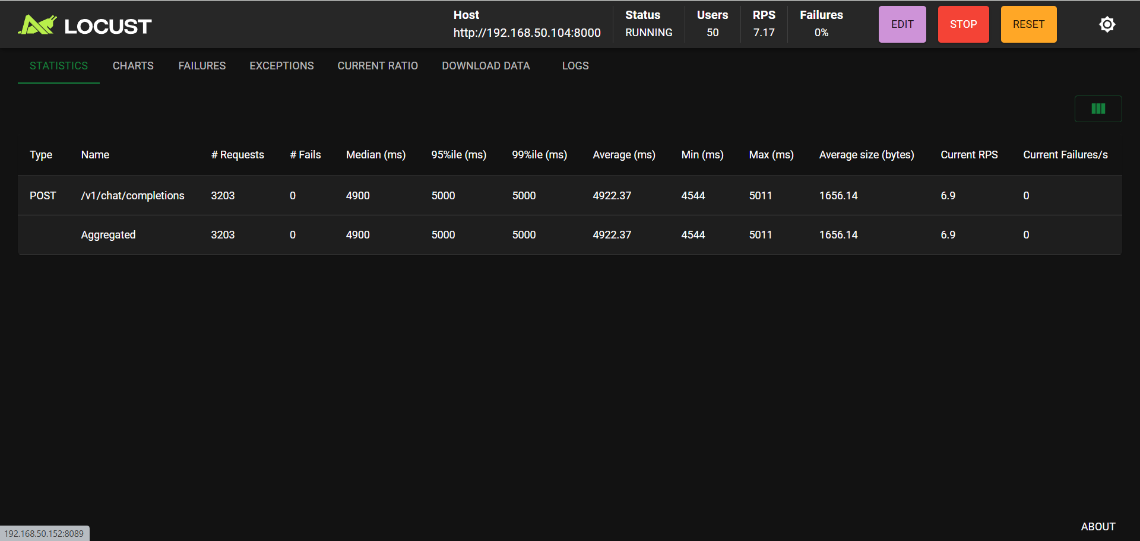
Task: Click browser status URL 192.168.50.152:8089
Action: point(44,534)
